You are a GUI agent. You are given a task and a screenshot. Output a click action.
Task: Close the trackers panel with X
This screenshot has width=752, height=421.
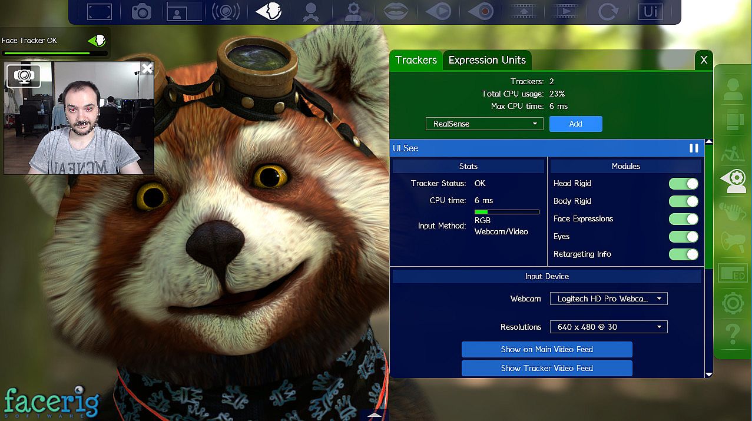[x=703, y=60]
